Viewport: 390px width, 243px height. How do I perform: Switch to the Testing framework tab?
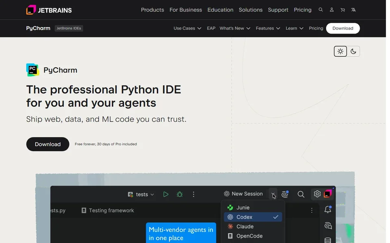108,211
